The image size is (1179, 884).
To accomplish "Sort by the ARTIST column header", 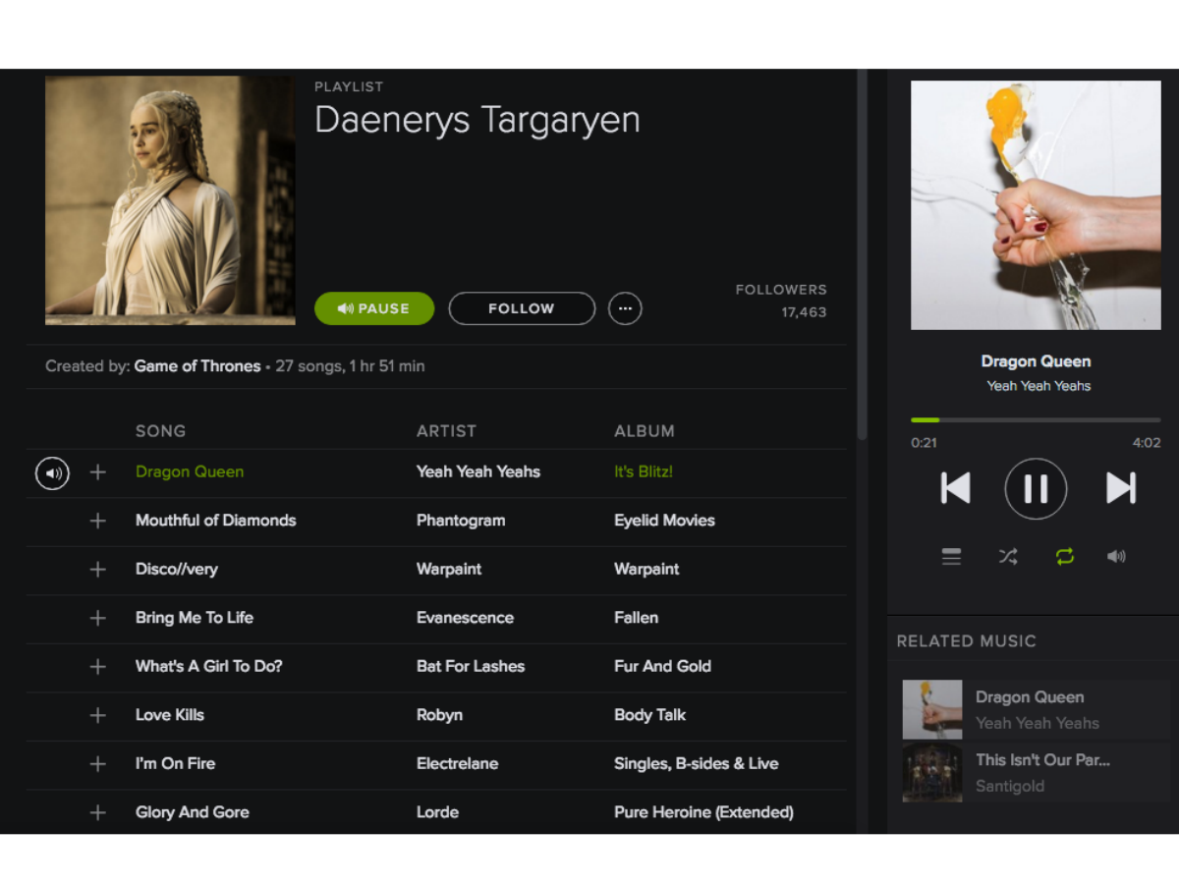I will [x=446, y=431].
